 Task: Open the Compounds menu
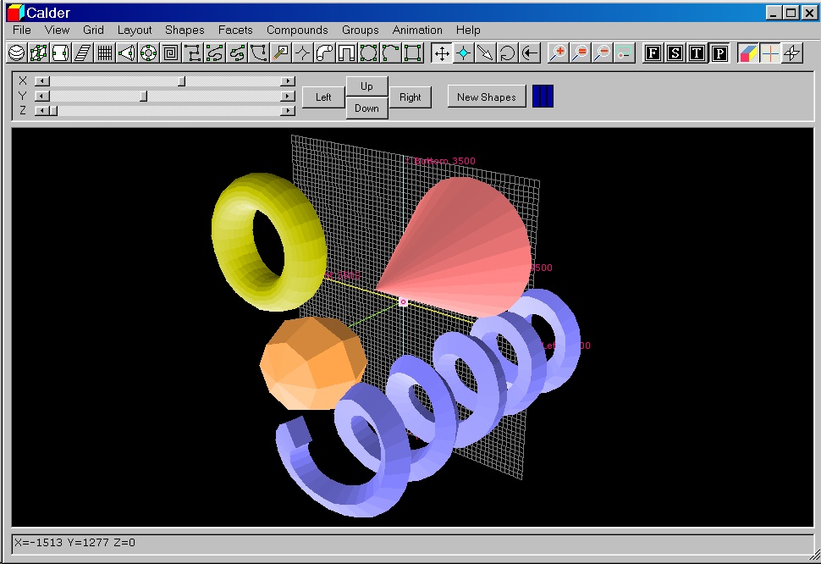point(297,30)
